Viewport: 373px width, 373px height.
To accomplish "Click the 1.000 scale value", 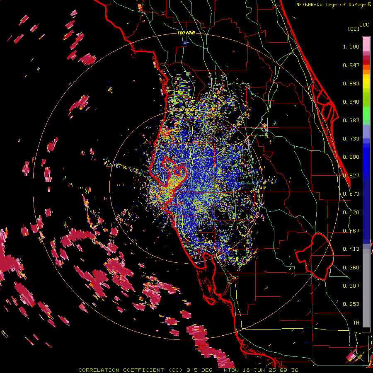I will (351, 46).
